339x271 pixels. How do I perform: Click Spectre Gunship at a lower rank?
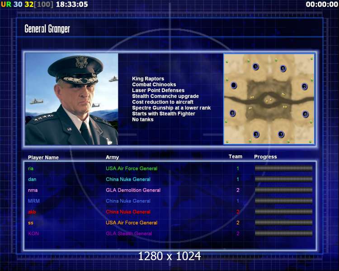click(171, 108)
